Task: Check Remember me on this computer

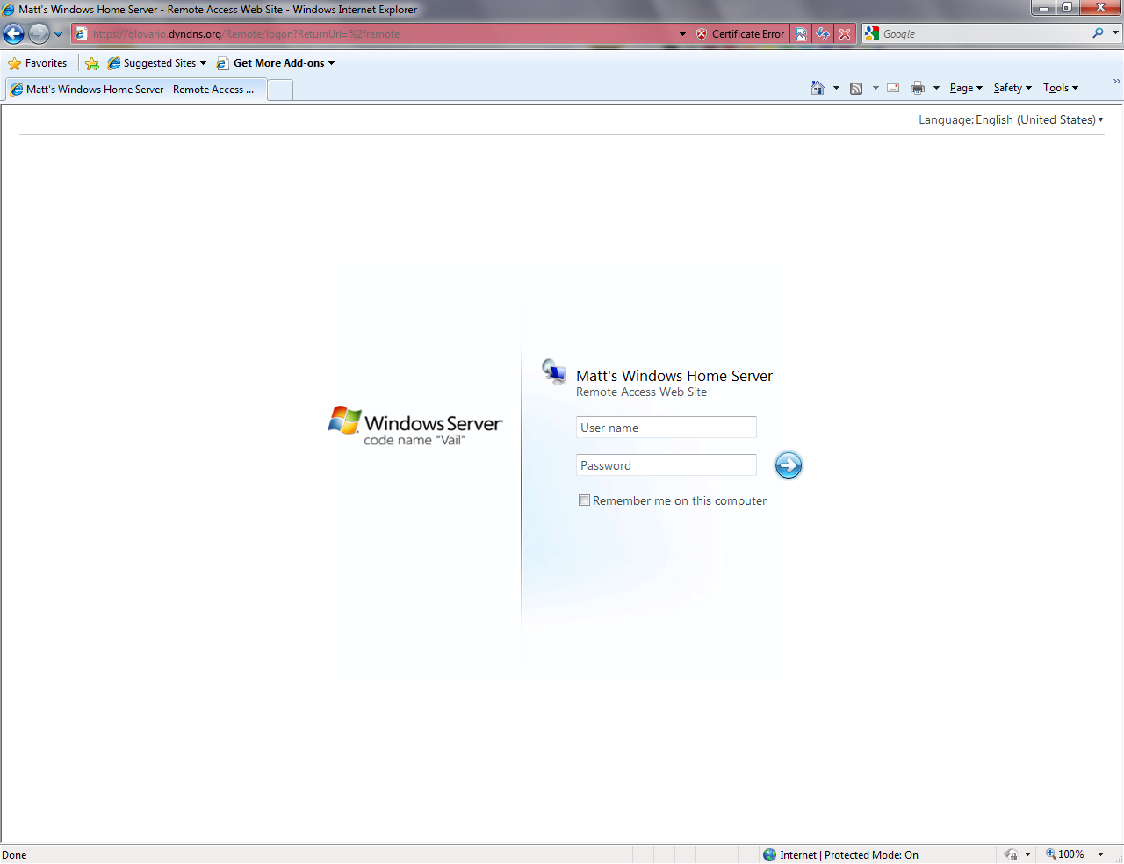Action: 584,500
